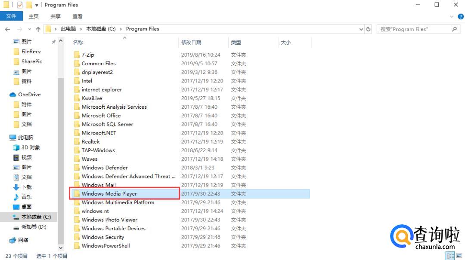
Task: Select the Windows Mail folder
Action: (x=99, y=185)
